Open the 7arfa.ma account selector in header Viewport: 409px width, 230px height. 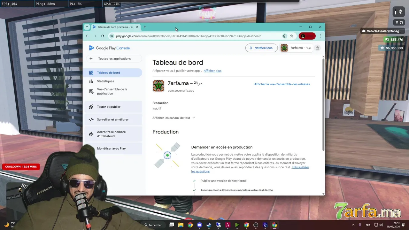click(296, 48)
